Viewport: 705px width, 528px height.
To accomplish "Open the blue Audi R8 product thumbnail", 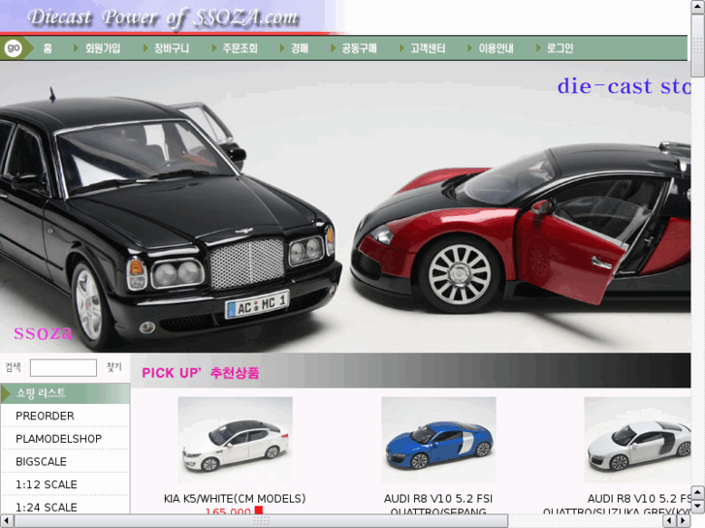I will click(x=439, y=440).
